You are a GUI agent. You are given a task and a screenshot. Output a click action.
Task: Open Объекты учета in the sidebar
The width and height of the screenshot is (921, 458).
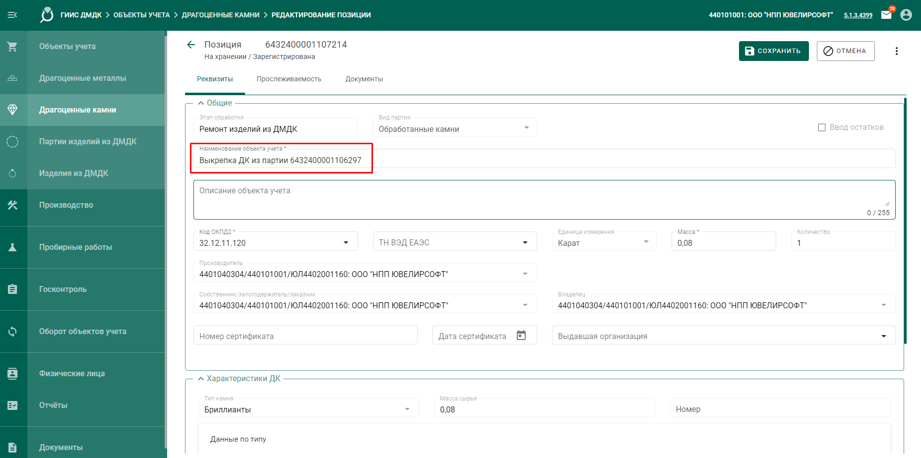pyautogui.click(x=67, y=47)
